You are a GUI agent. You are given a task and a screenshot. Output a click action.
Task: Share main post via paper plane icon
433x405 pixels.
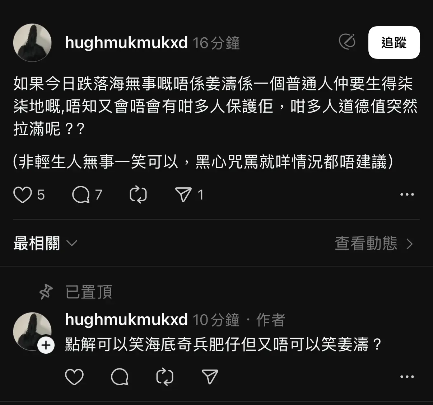[x=183, y=195]
